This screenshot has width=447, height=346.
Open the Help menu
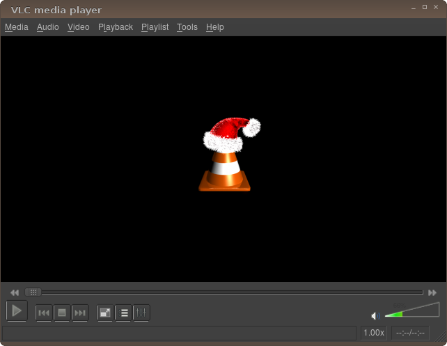pos(215,27)
